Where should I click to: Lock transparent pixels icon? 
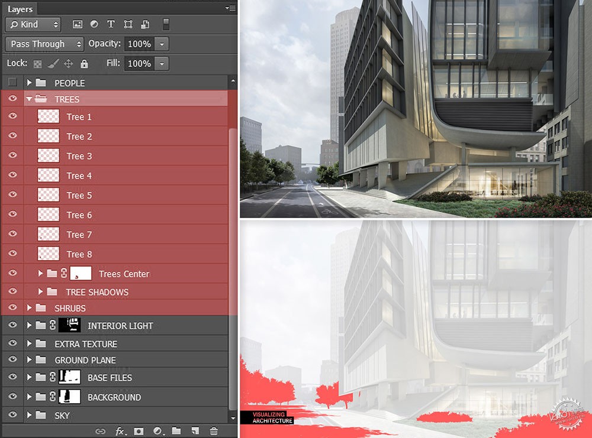pos(37,64)
